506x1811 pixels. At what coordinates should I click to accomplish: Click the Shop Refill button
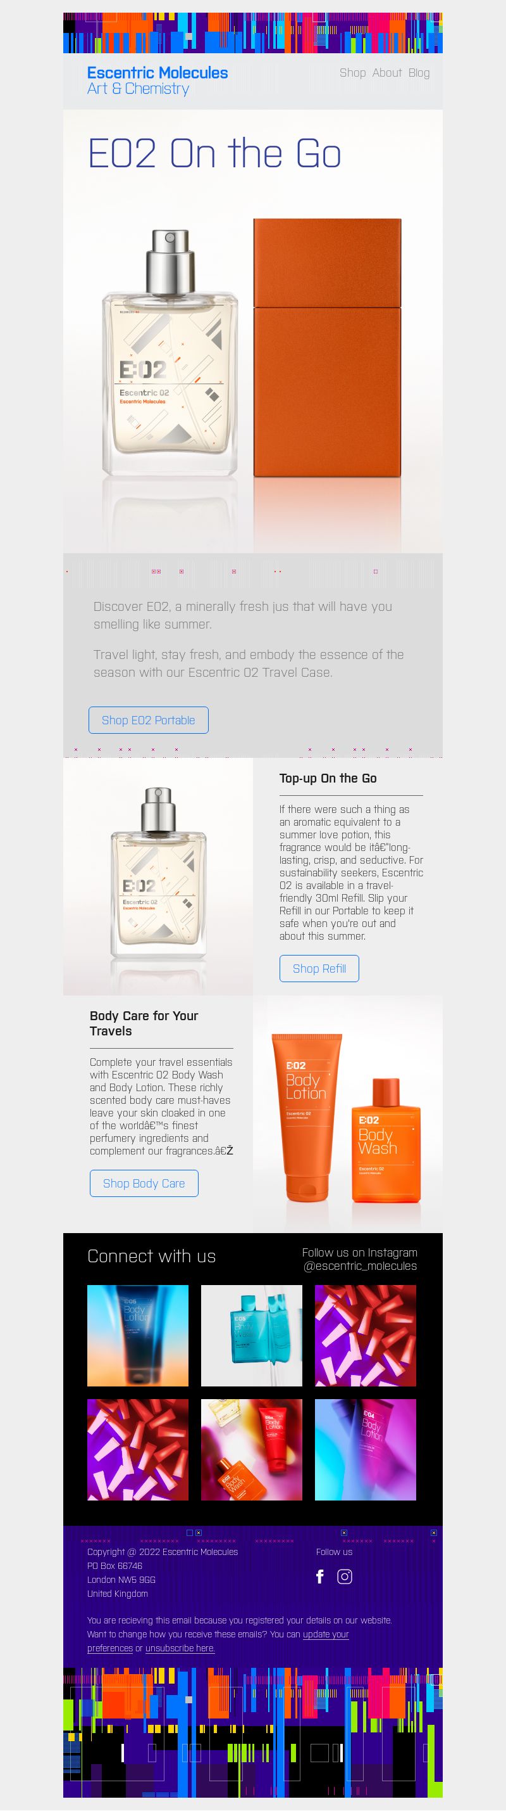click(x=319, y=968)
